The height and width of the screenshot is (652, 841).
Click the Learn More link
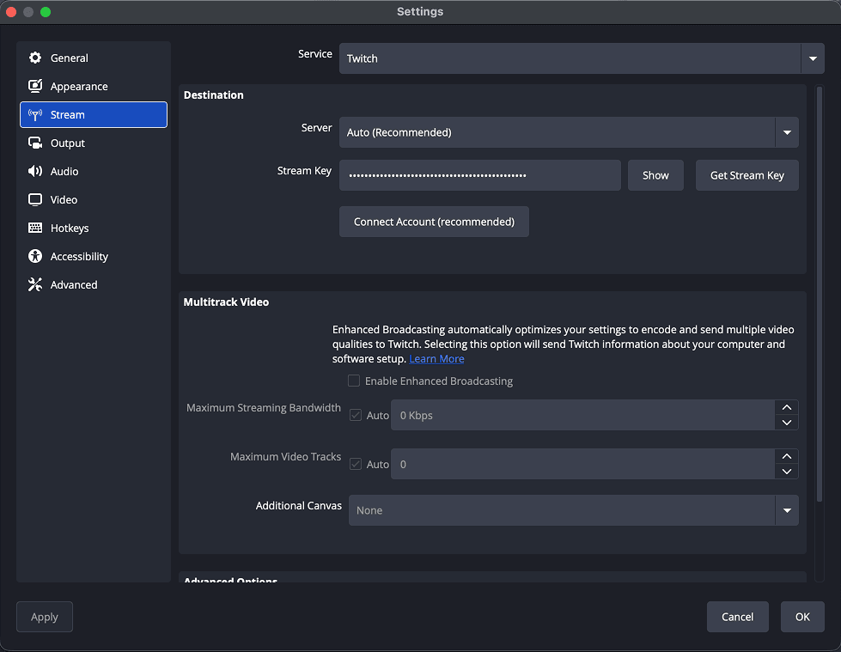tap(436, 359)
